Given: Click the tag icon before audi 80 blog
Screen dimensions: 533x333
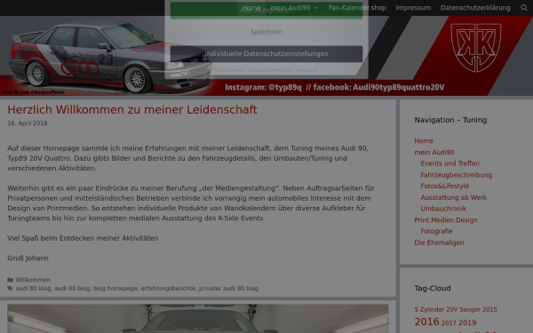Looking at the screenshot, I should [10, 288].
